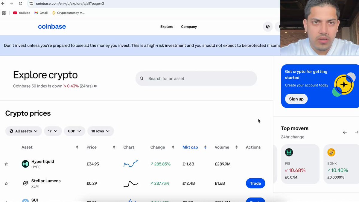Sort by the Change column arrows
359x202 pixels.
[173, 147]
